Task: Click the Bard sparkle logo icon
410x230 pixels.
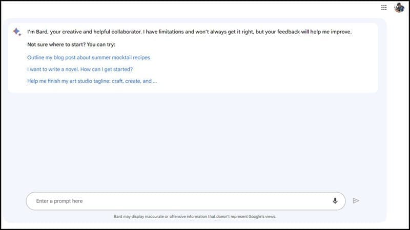Action: [17, 32]
